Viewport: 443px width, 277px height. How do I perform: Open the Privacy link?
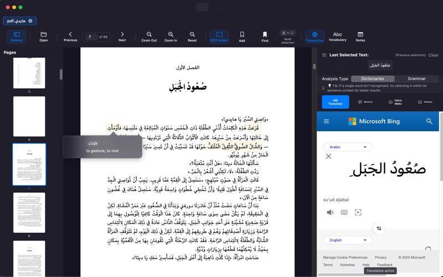[x=380, y=258]
